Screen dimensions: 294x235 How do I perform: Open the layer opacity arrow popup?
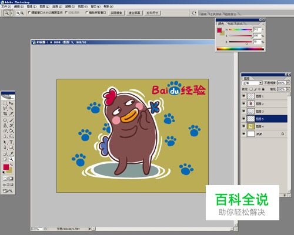coord(288,83)
